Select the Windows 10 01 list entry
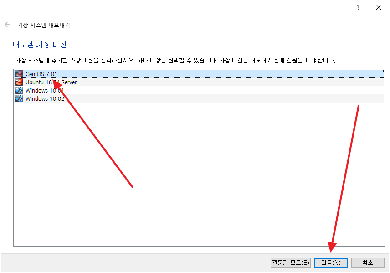 point(199,90)
